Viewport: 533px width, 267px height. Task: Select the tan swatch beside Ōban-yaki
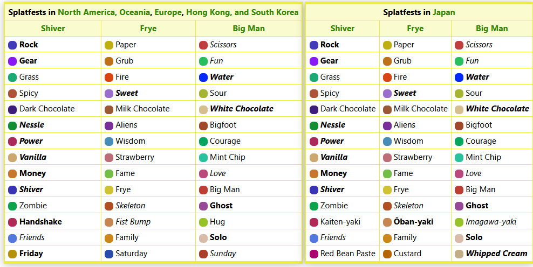point(387,222)
